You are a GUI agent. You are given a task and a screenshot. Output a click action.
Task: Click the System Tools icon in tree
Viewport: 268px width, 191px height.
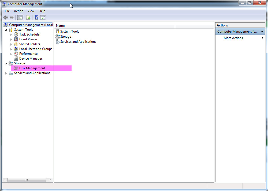(x=11, y=30)
